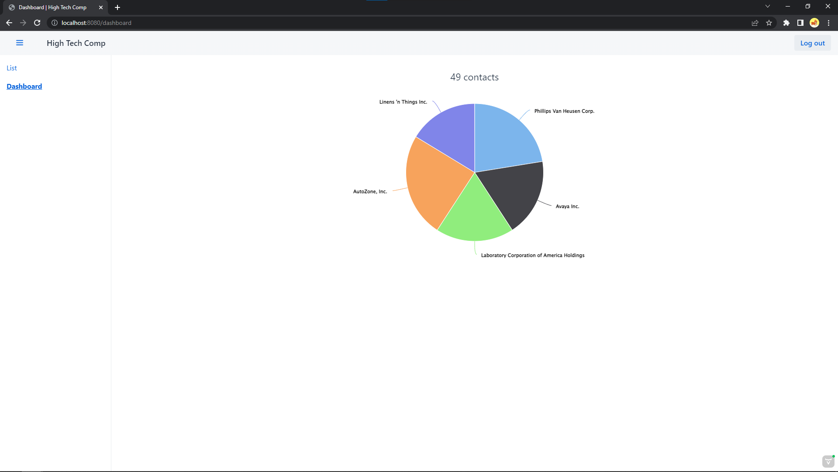Open browser side panel icon
This screenshot has height=472, width=838.
click(800, 23)
